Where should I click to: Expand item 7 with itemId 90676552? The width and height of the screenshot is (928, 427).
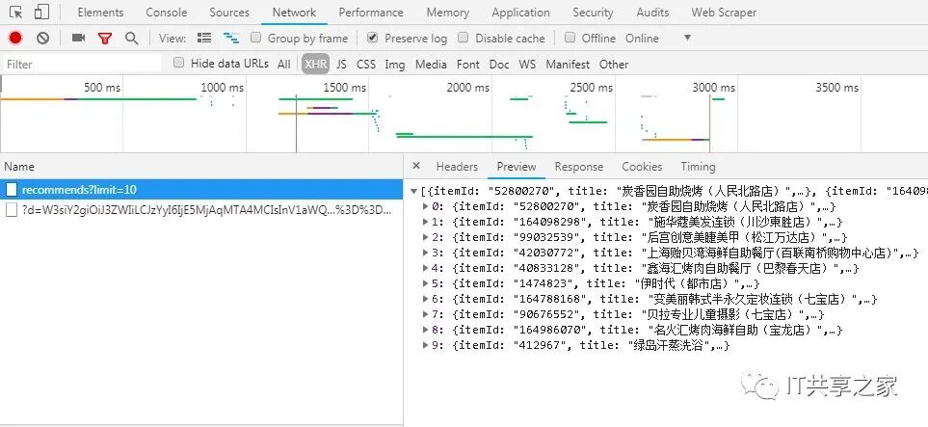pyautogui.click(x=425, y=314)
